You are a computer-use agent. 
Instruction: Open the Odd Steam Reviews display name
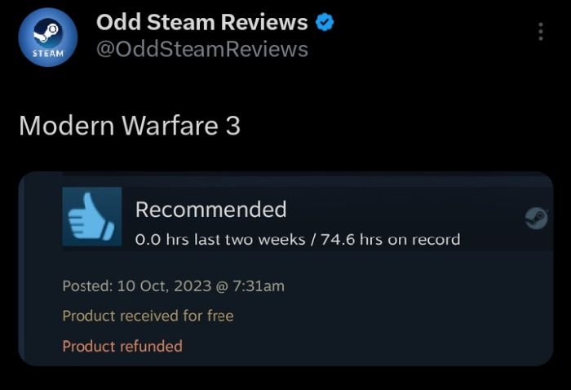202,22
